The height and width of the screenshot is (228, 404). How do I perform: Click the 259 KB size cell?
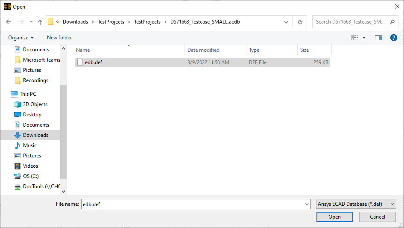[321, 62]
